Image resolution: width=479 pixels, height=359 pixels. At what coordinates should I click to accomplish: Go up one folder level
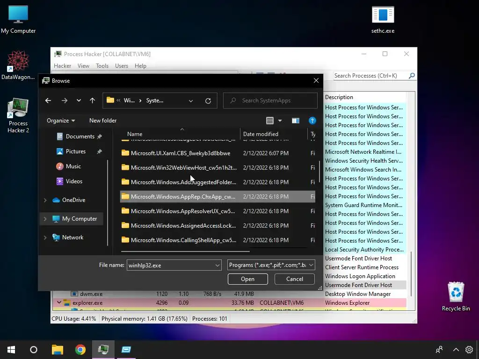92,101
